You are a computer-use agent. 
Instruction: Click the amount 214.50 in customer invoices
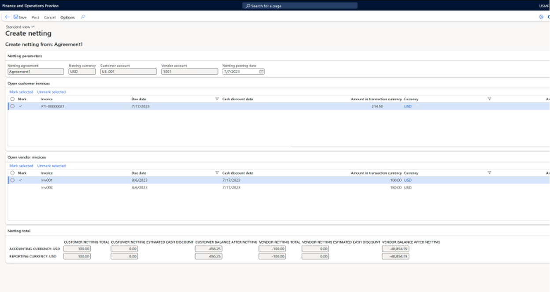377,106
